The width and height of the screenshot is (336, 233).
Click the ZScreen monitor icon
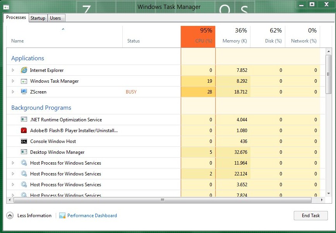click(24, 92)
